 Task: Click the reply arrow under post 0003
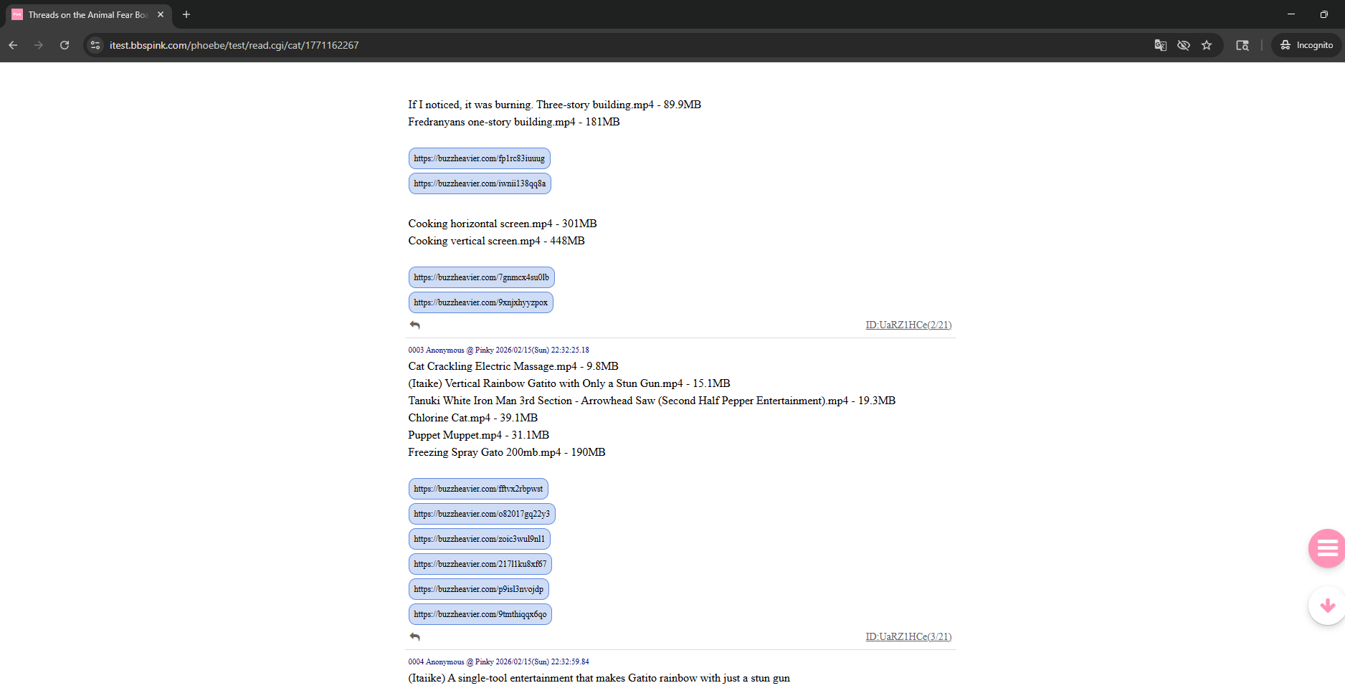[x=414, y=637]
